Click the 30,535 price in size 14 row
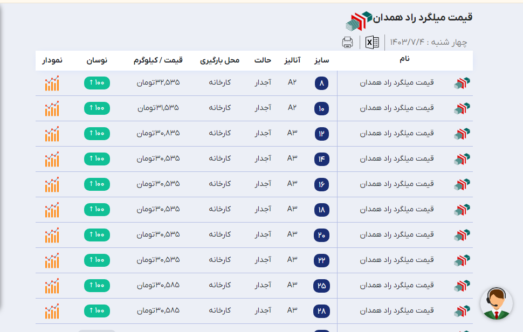The width and height of the screenshot is (523, 332). pos(158,159)
